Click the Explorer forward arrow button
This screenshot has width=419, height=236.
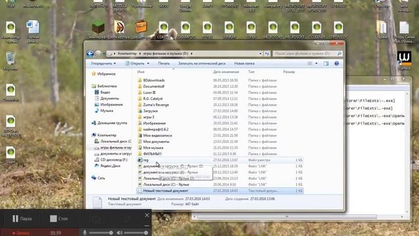coord(98,54)
